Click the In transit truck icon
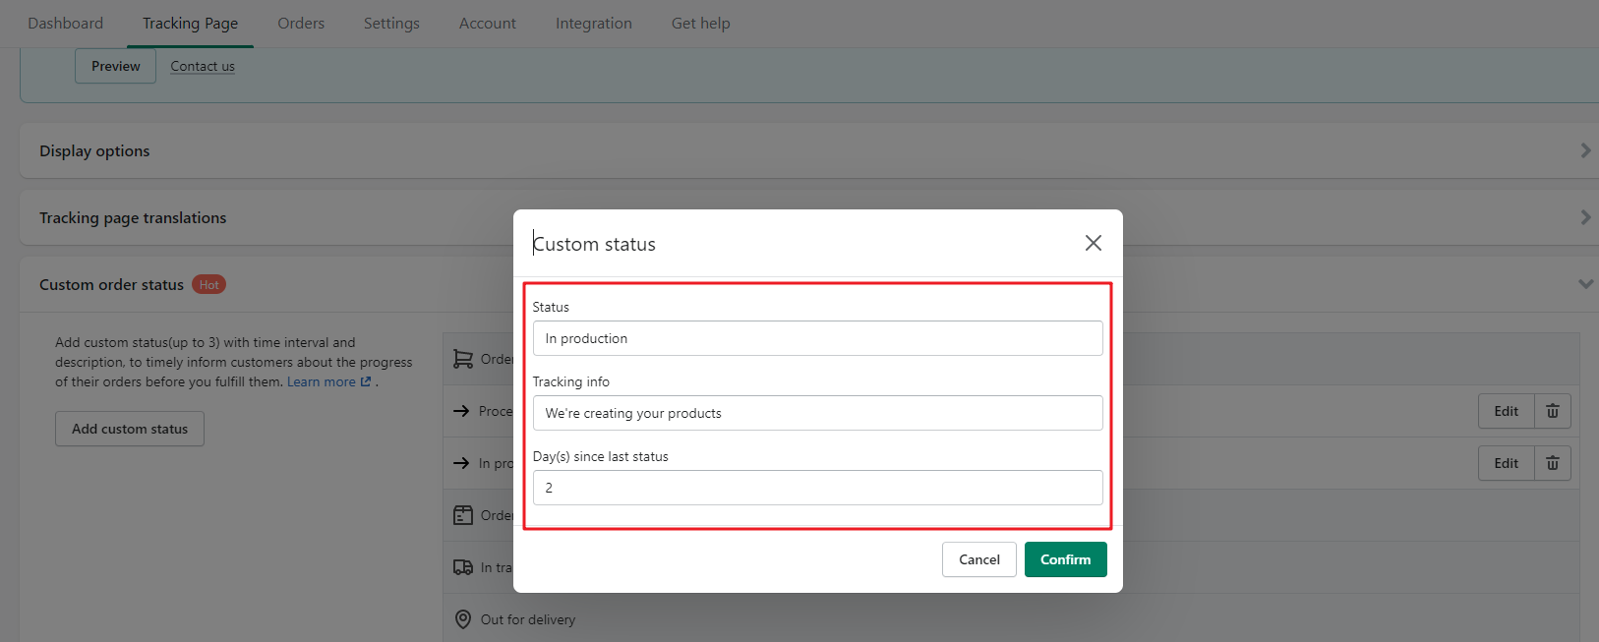This screenshot has height=642, width=1599. (x=463, y=567)
